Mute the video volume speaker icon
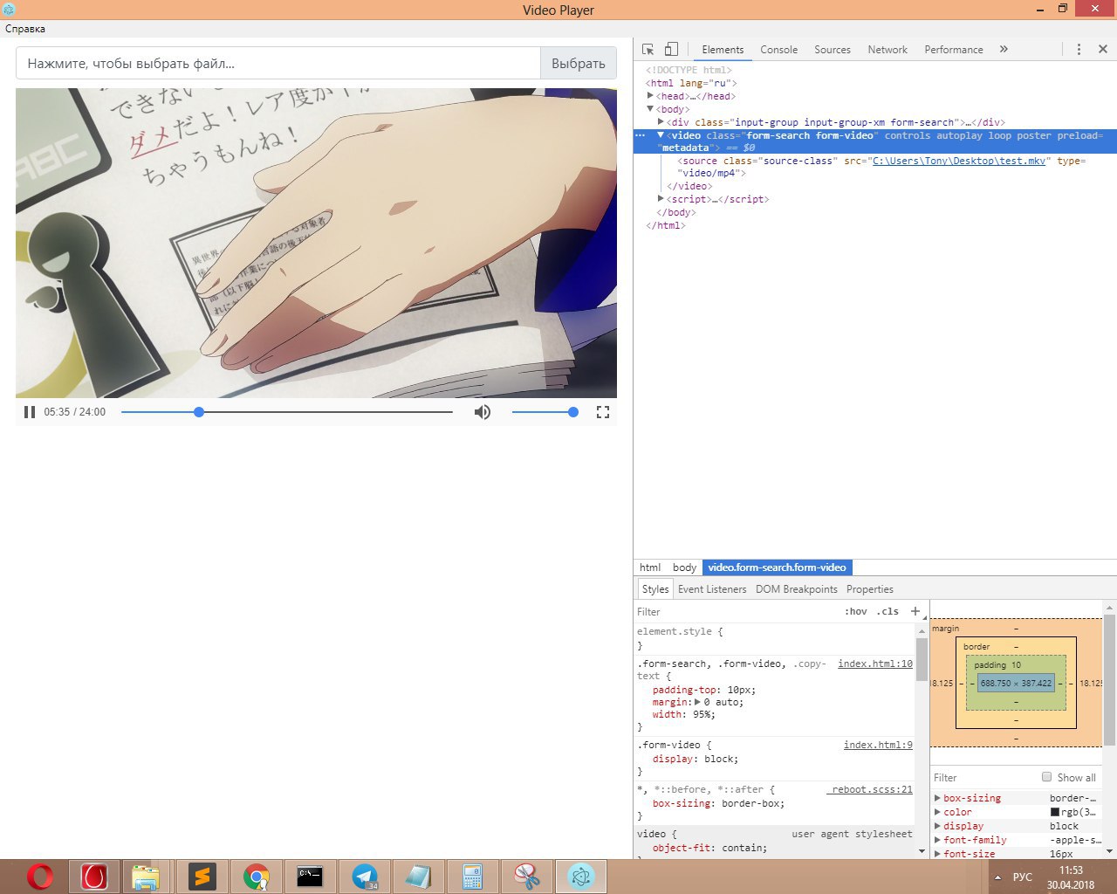The image size is (1117, 894). [483, 412]
